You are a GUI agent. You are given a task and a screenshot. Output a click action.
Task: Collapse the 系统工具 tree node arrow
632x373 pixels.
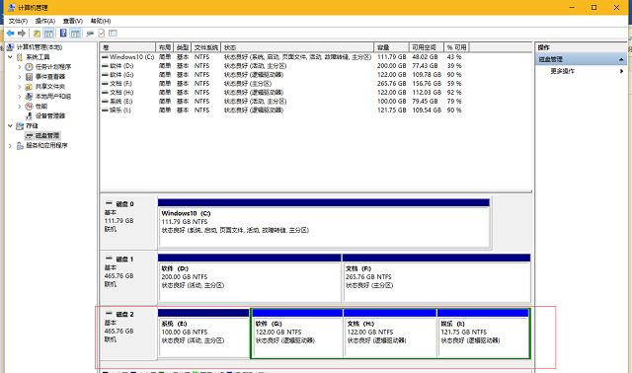[10, 57]
